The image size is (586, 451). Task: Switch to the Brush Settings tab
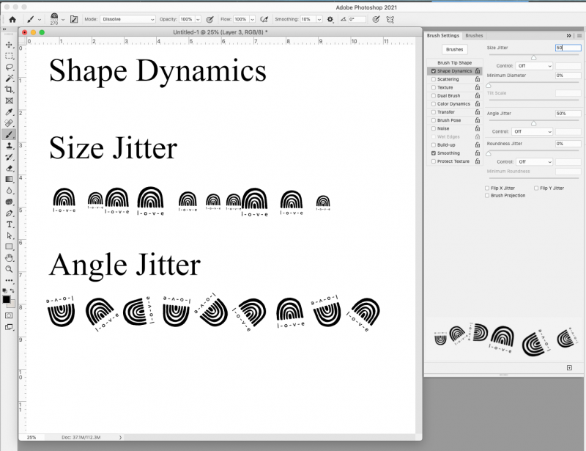[x=443, y=35]
